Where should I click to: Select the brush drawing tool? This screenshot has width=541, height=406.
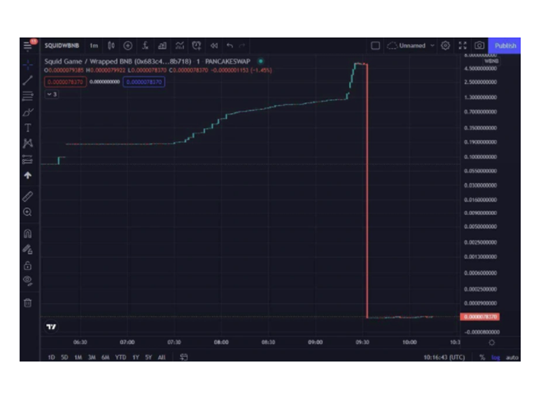pos(28,112)
